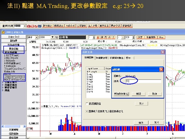Select Heikin Ashi signal entry
Viewport: 185px width, 139px height.
tap(10, 71)
